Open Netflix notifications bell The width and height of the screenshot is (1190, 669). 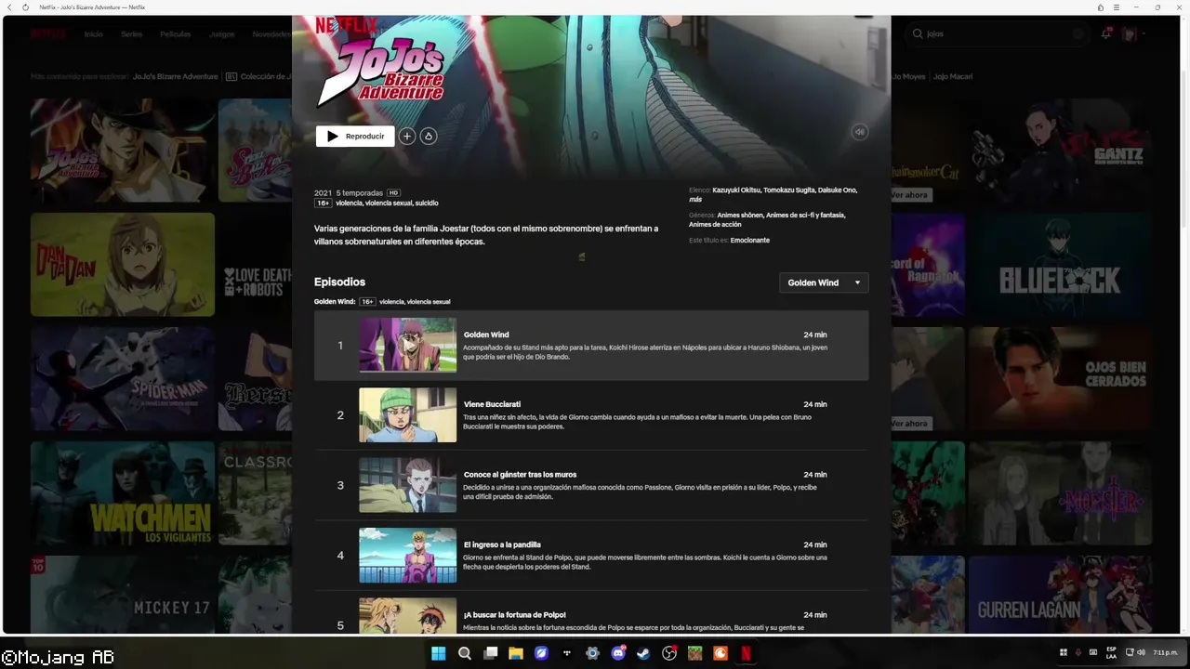pyautogui.click(x=1106, y=33)
